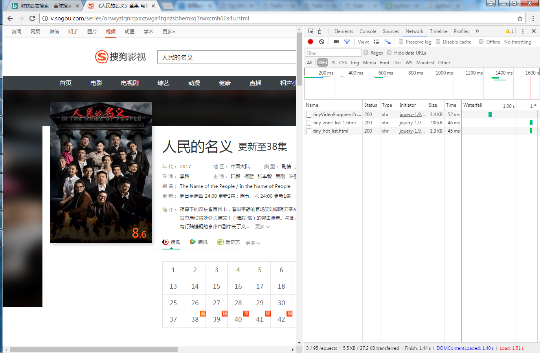Toggle Hide data URLs filtering
This screenshot has width=540, height=353.
click(x=389, y=53)
